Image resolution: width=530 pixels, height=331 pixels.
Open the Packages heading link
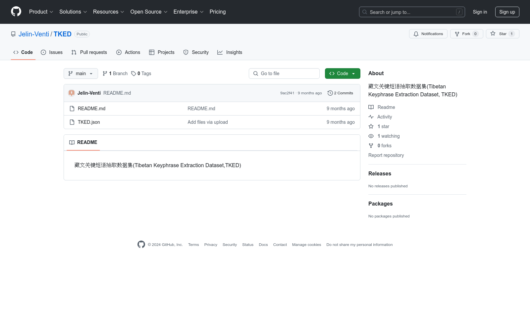click(380, 204)
